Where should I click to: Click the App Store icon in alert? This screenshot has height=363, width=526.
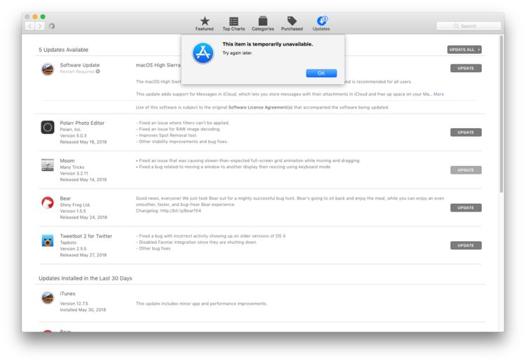click(x=203, y=53)
